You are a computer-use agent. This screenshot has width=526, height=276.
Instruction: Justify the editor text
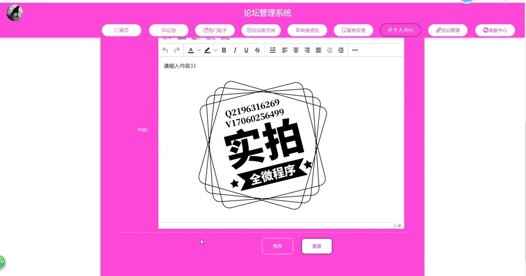tap(318, 50)
